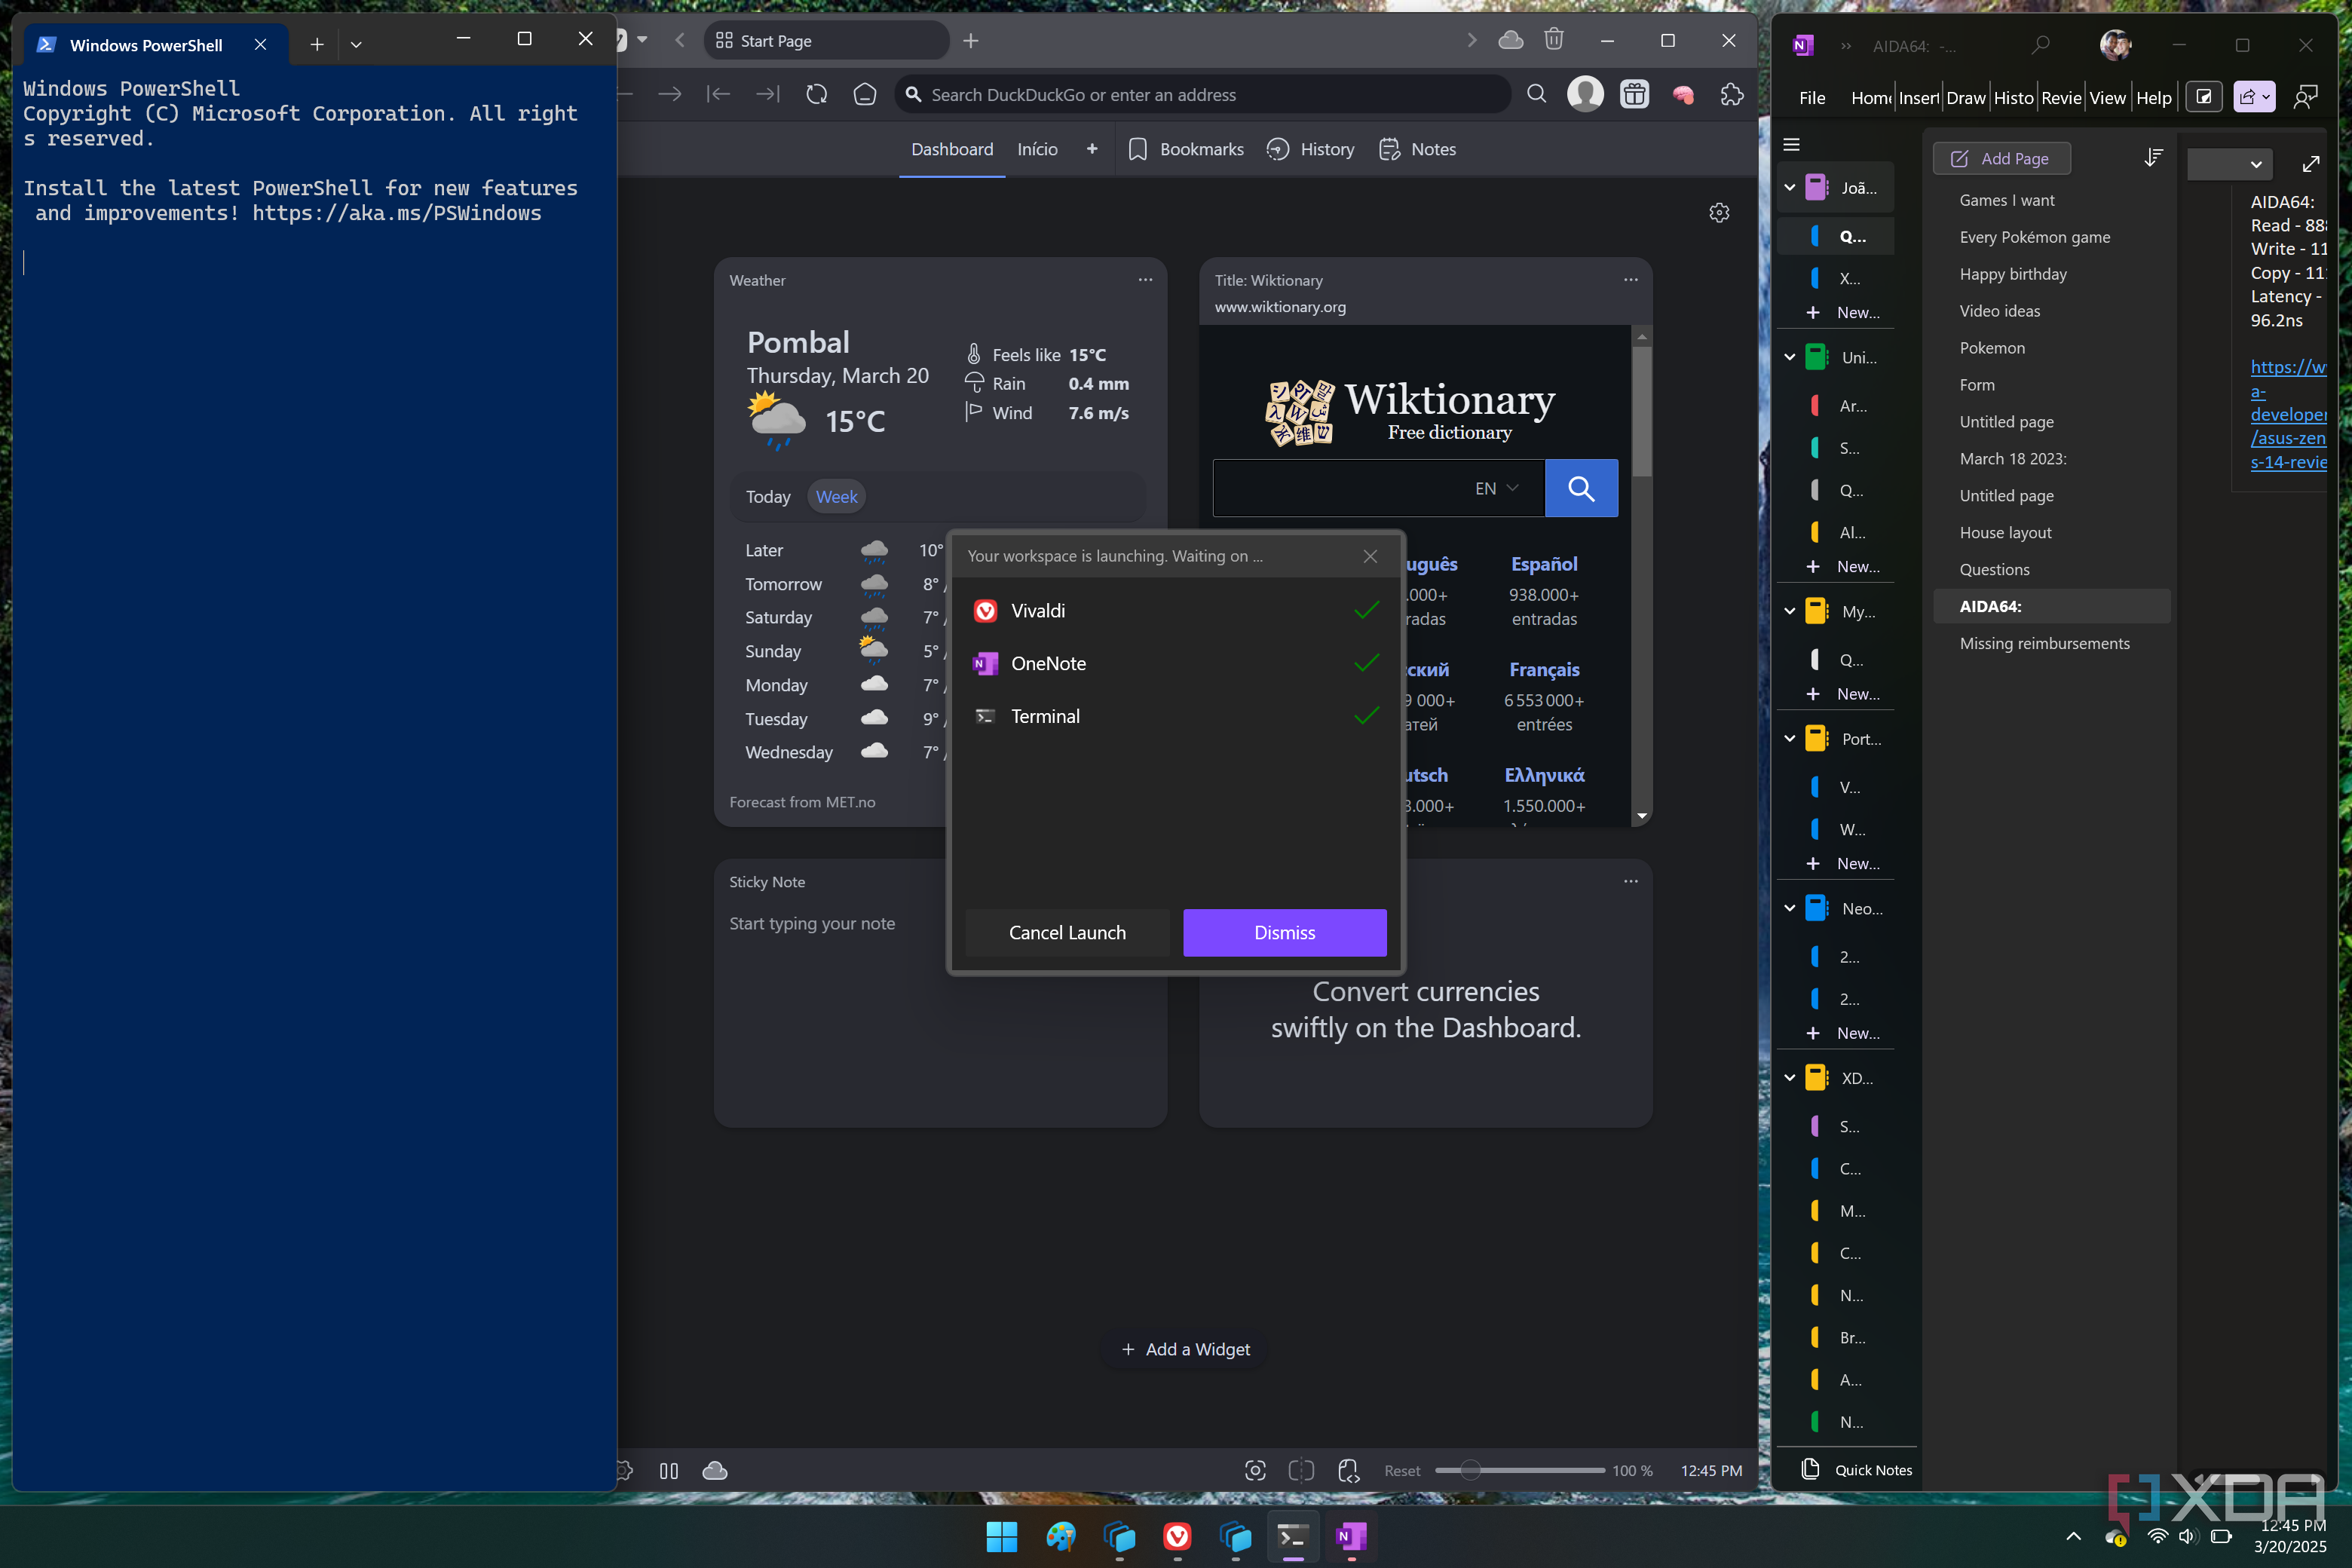
Task: Switch weather forecast to Today
Action: pyautogui.click(x=768, y=497)
